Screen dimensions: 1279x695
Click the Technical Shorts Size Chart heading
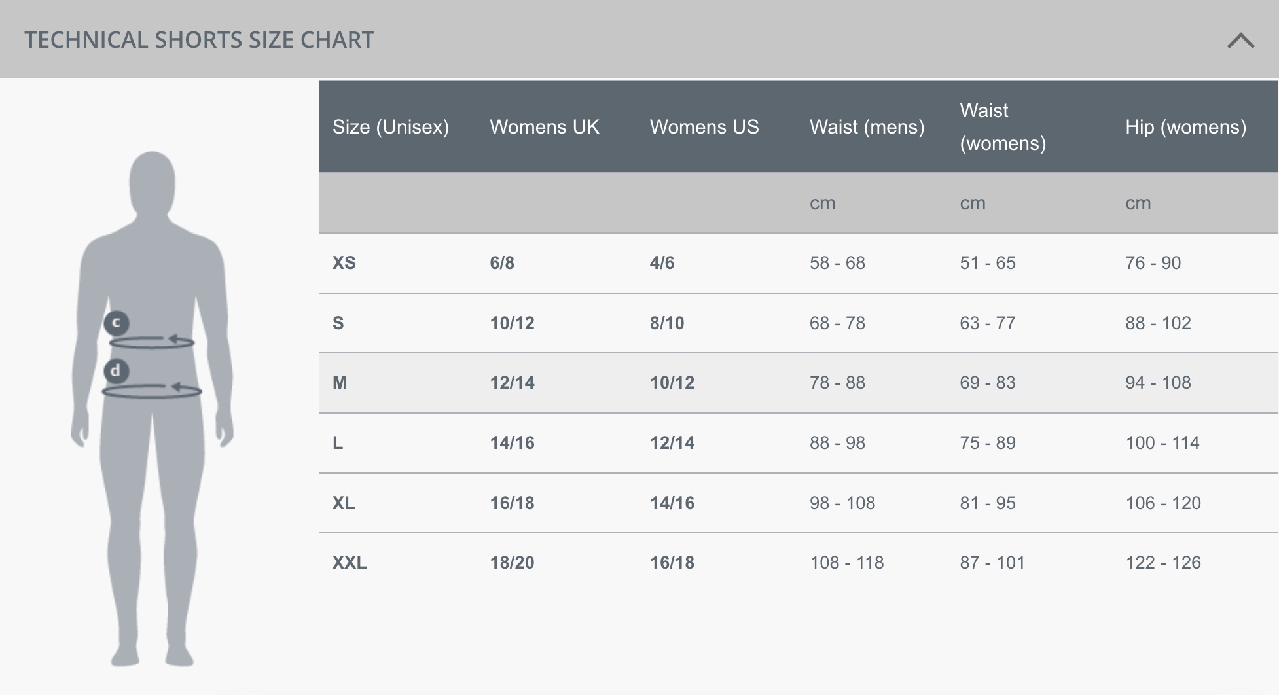pos(199,40)
